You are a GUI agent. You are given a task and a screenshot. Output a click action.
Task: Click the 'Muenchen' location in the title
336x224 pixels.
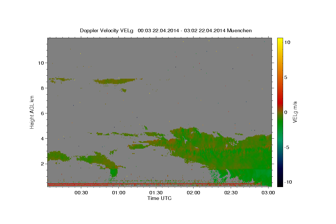click(x=239, y=31)
